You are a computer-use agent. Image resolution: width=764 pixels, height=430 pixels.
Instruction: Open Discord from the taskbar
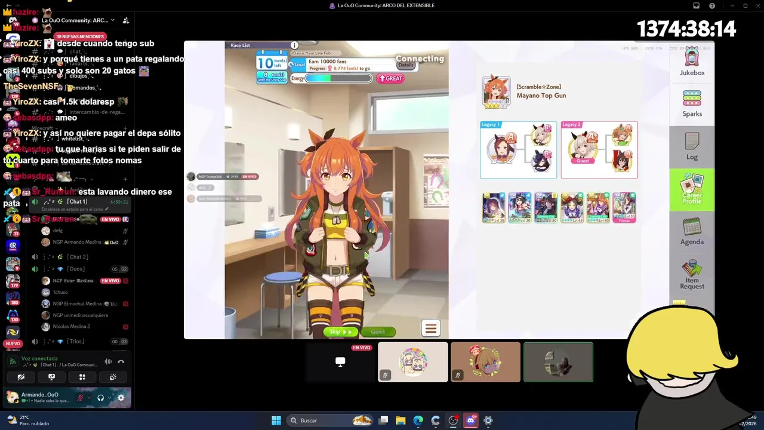(470, 420)
